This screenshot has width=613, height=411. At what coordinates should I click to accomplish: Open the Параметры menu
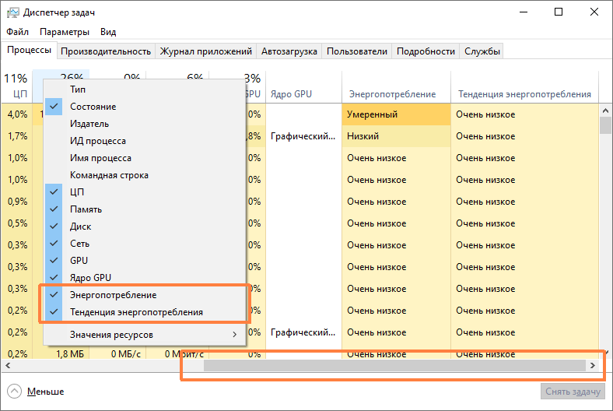pyautogui.click(x=65, y=32)
